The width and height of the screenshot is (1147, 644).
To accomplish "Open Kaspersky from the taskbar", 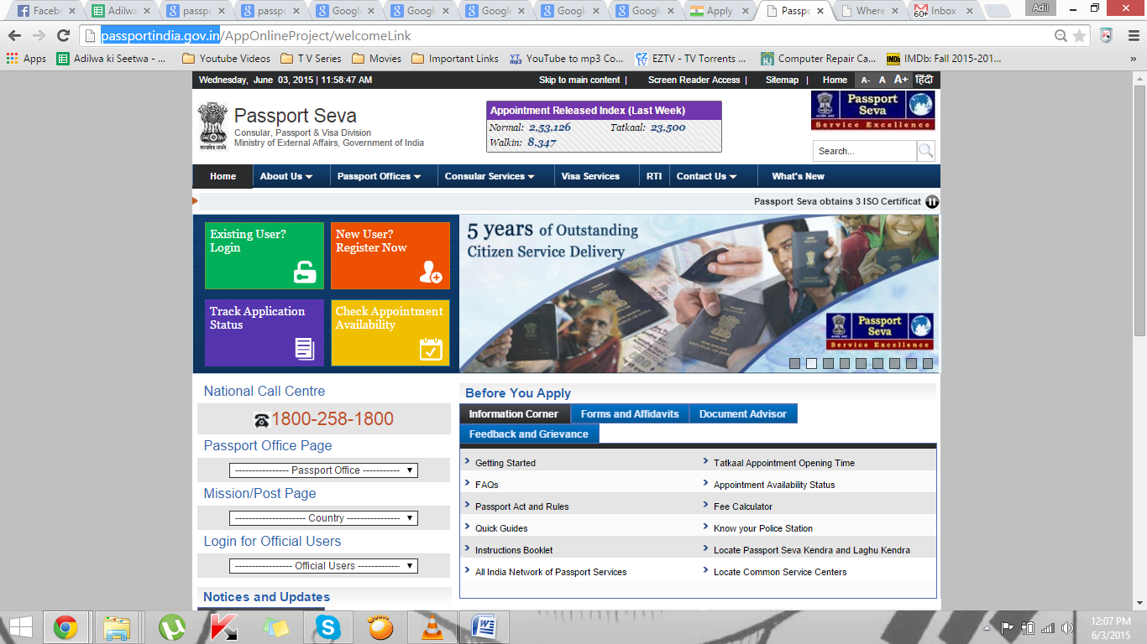I will [223, 627].
